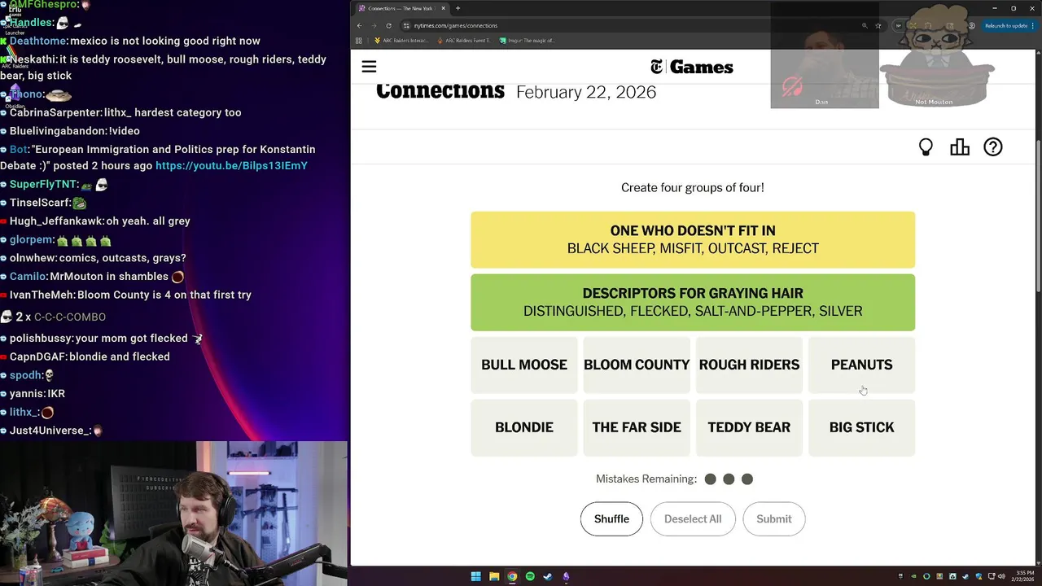Open the YouTube link in chat
The image size is (1042, 586).
click(x=231, y=165)
